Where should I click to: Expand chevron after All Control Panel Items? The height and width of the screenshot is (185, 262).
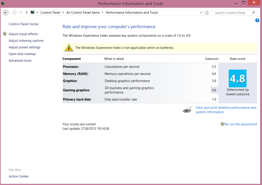pos(103,12)
